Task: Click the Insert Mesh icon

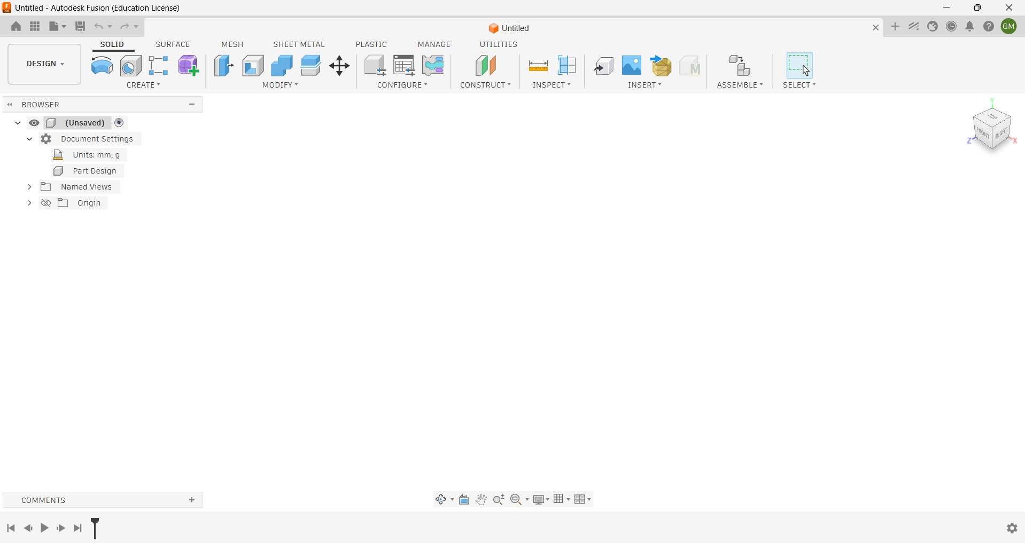Action: pyautogui.click(x=662, y=66)
